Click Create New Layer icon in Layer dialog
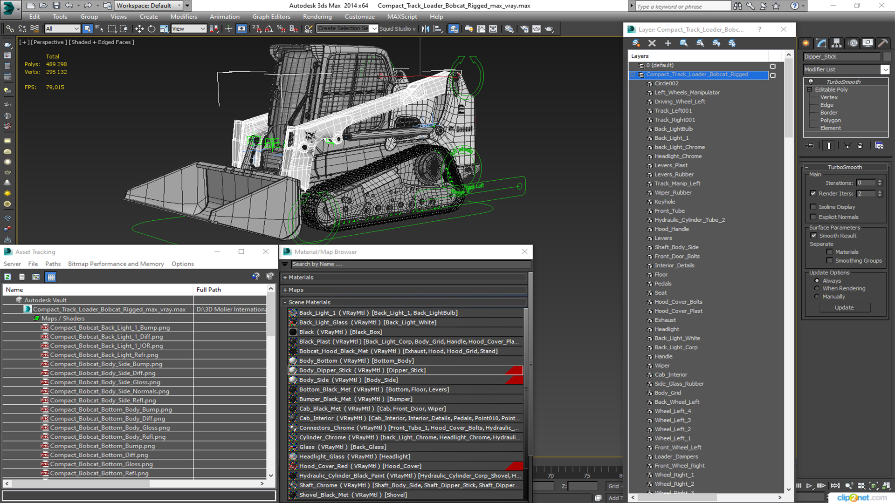The width and height of the screenshot is (895, 503). 636,43
